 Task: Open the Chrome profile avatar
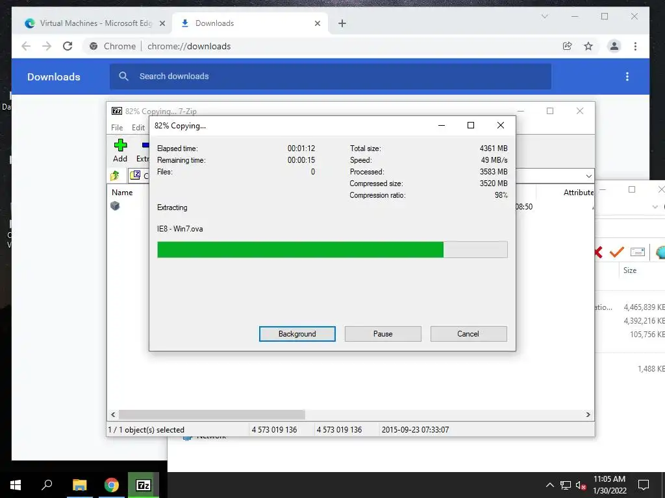click(614, 46)
